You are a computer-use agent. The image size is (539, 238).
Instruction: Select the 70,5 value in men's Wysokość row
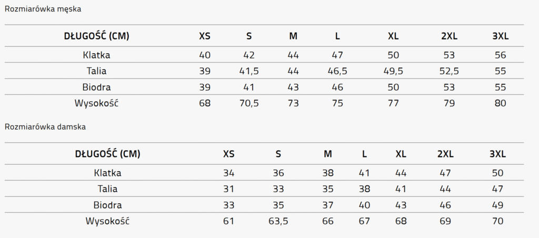(249, 103)
